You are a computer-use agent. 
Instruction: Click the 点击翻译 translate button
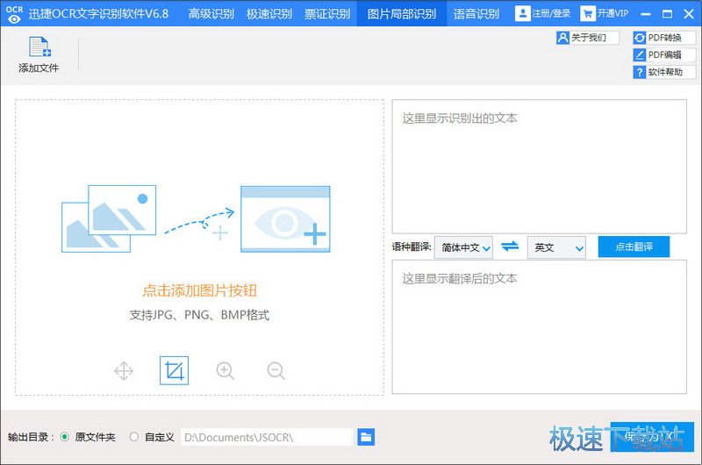point(634,247)
